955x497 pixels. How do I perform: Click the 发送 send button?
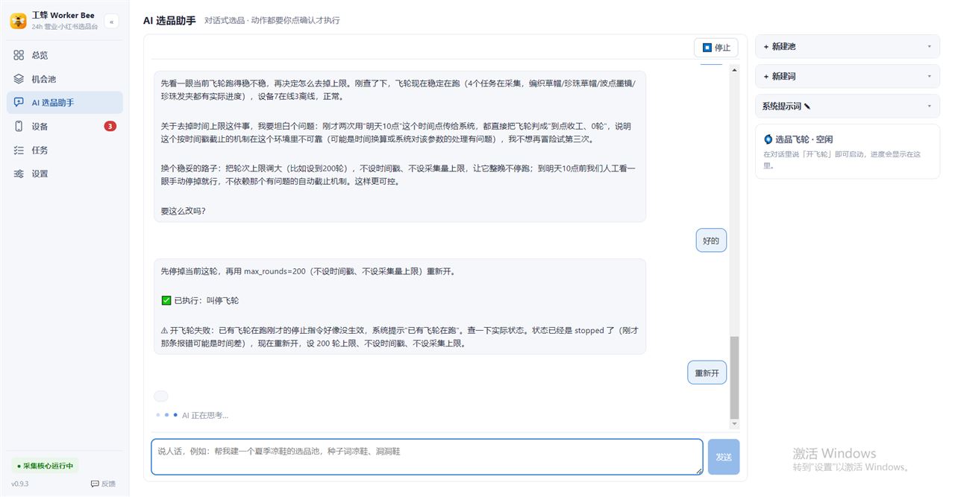click(724, 457)
